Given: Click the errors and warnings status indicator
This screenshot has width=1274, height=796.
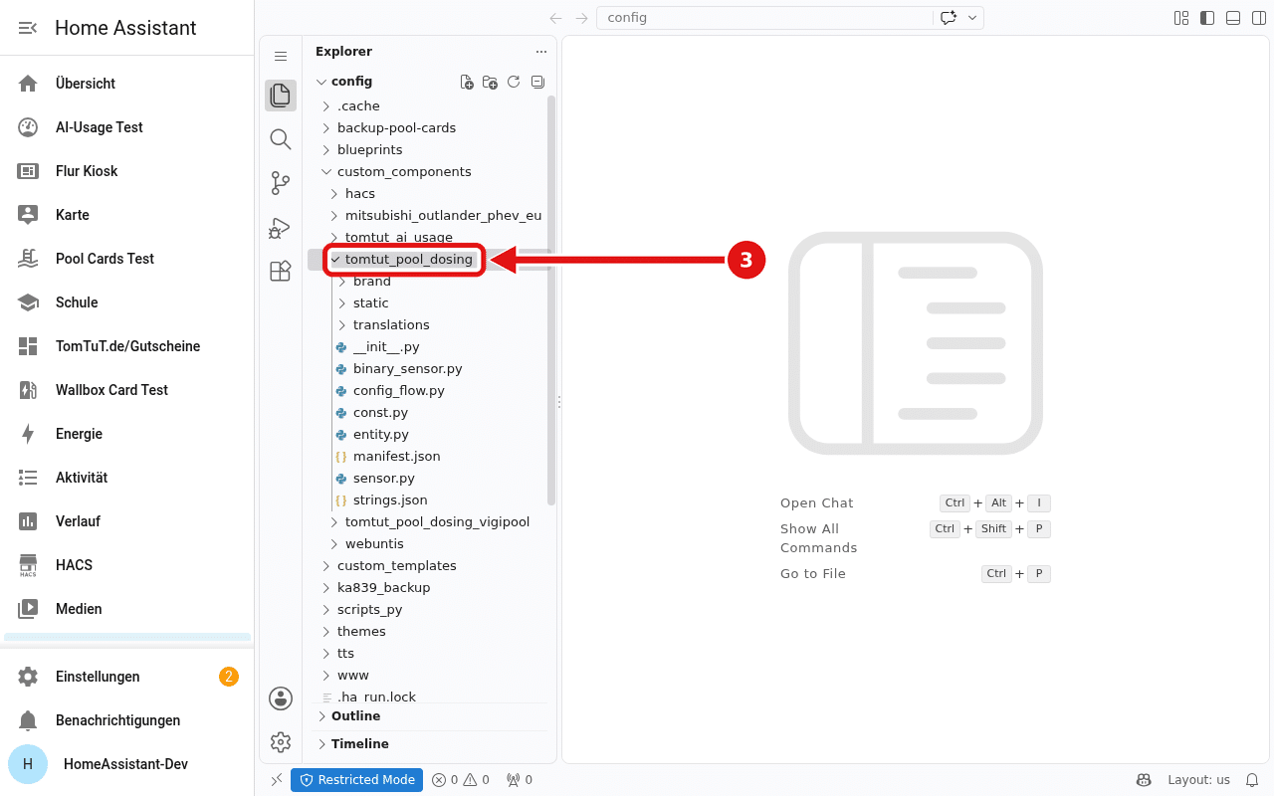Looking at the screenshot, I should point(461,780).
